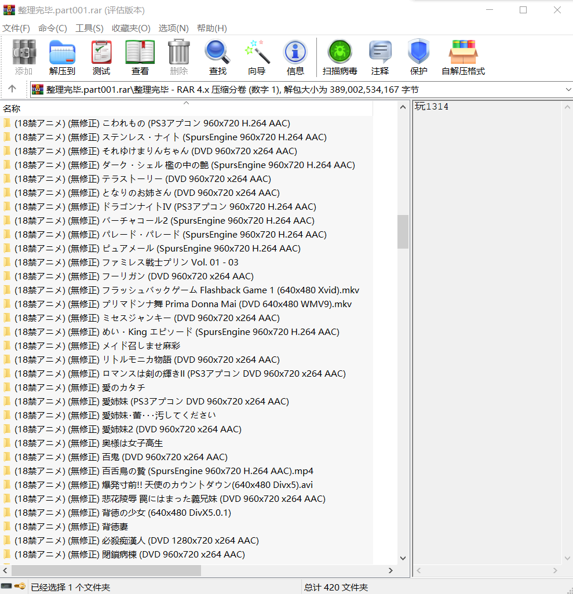
Task: Click the key icon in status bar
Action: click(20, 586)
